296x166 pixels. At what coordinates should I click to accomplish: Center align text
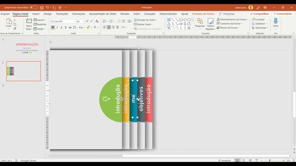pyautogui.click(x=109, y=28)
